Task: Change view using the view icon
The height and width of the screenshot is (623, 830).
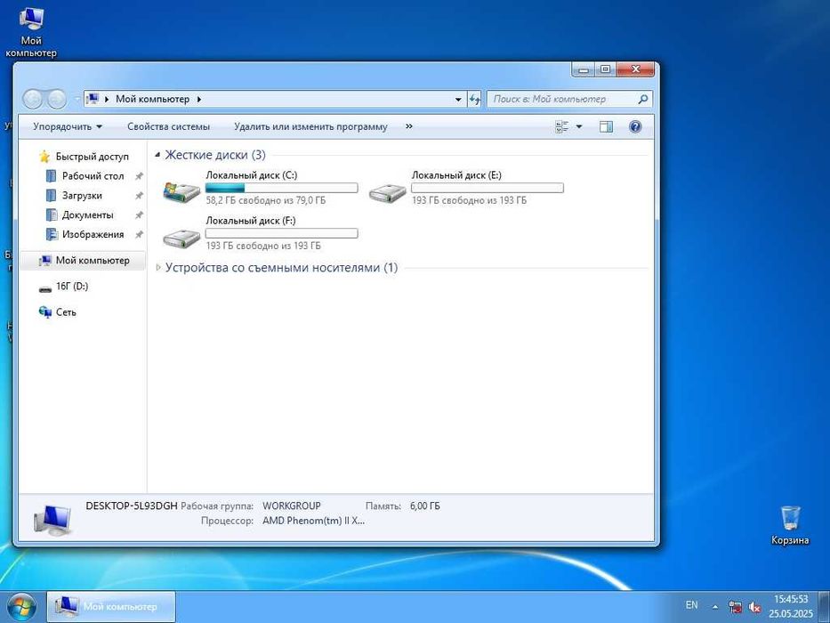Action: (x=561, y=126)
